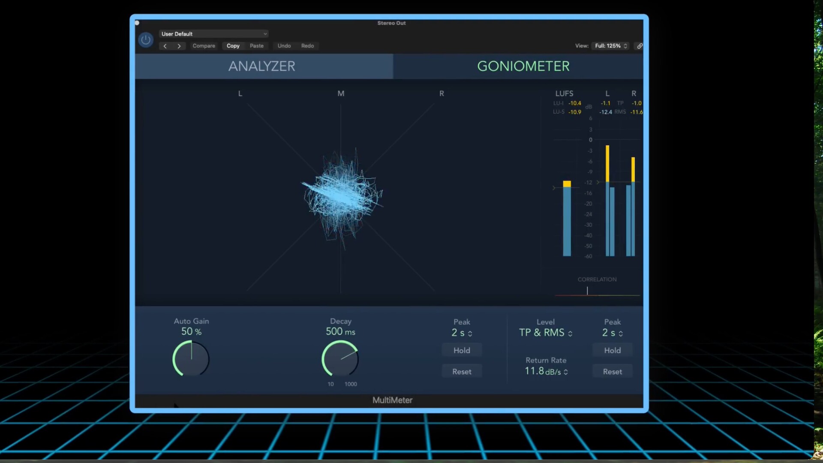Enable Hold on the left peak meter
Viewport: 823px width, 463px height.
pos(461,350)
